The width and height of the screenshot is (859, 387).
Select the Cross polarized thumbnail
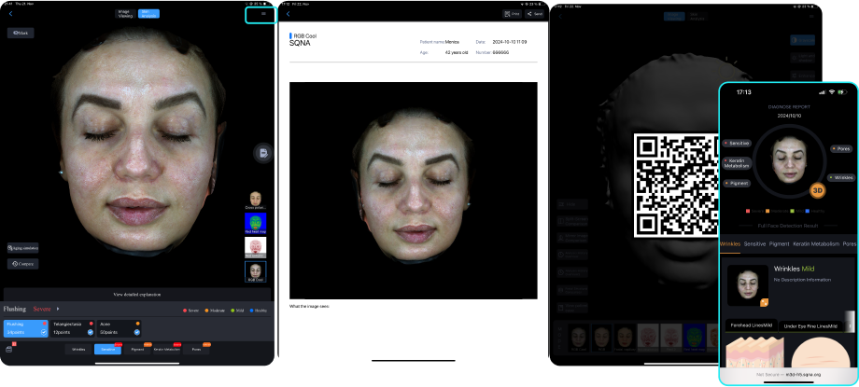click(255, 200)
